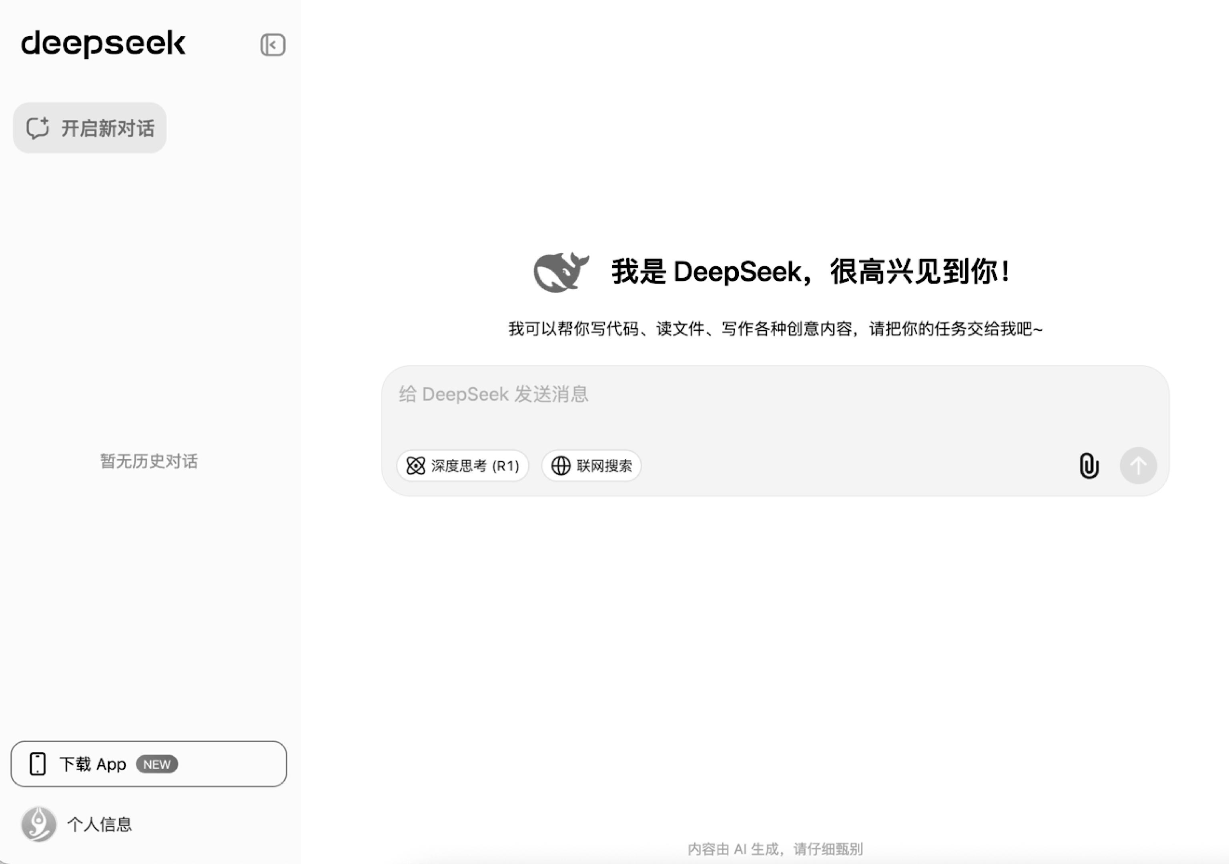The width and height of the screenshot is (1229, 864).
Task: Collapse the sidebar with the panel icon
Action: [273, 44]
